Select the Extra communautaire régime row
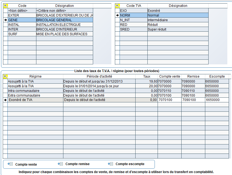 [x=116, y=95]
